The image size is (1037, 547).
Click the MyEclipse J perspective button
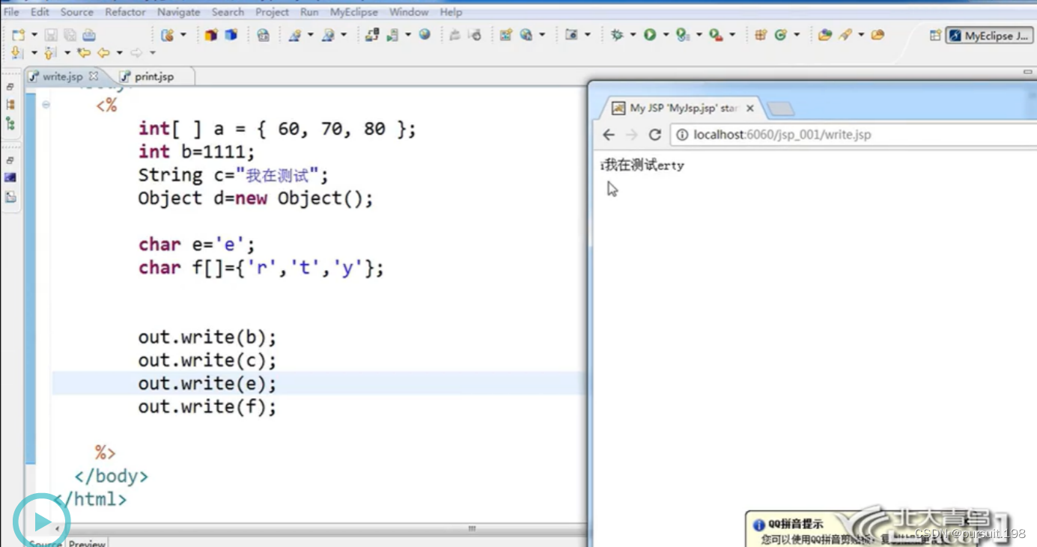click(990, 34)
